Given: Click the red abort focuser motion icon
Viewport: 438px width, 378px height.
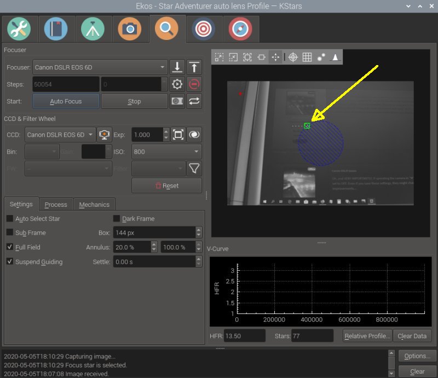Looking at the screenshot, I should (194, 84).
